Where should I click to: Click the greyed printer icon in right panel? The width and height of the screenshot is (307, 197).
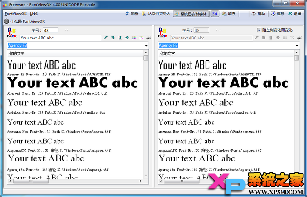pos(299,38)
